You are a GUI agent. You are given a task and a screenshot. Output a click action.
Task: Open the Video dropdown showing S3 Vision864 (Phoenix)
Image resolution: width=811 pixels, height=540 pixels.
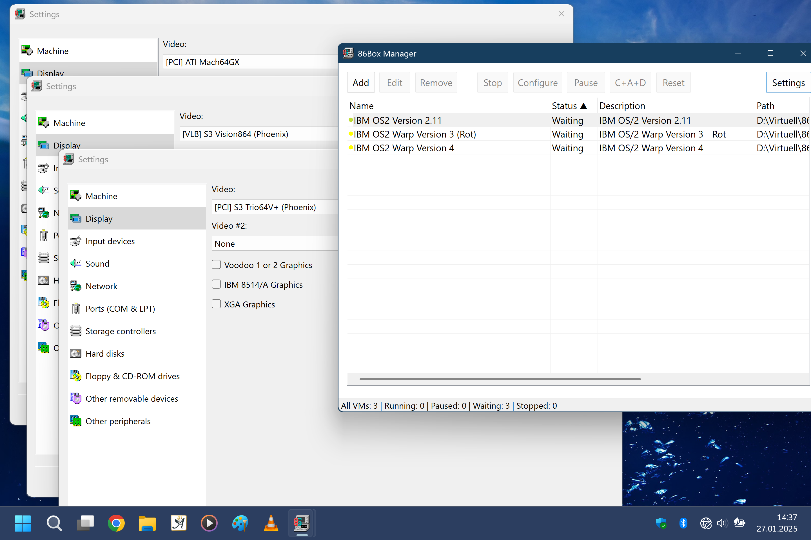259,134
